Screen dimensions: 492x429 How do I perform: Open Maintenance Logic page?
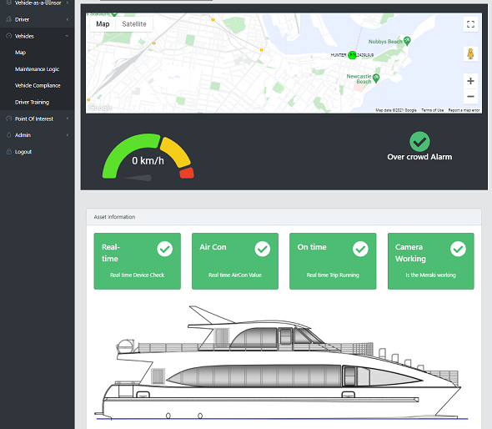(x=37, y=69)
